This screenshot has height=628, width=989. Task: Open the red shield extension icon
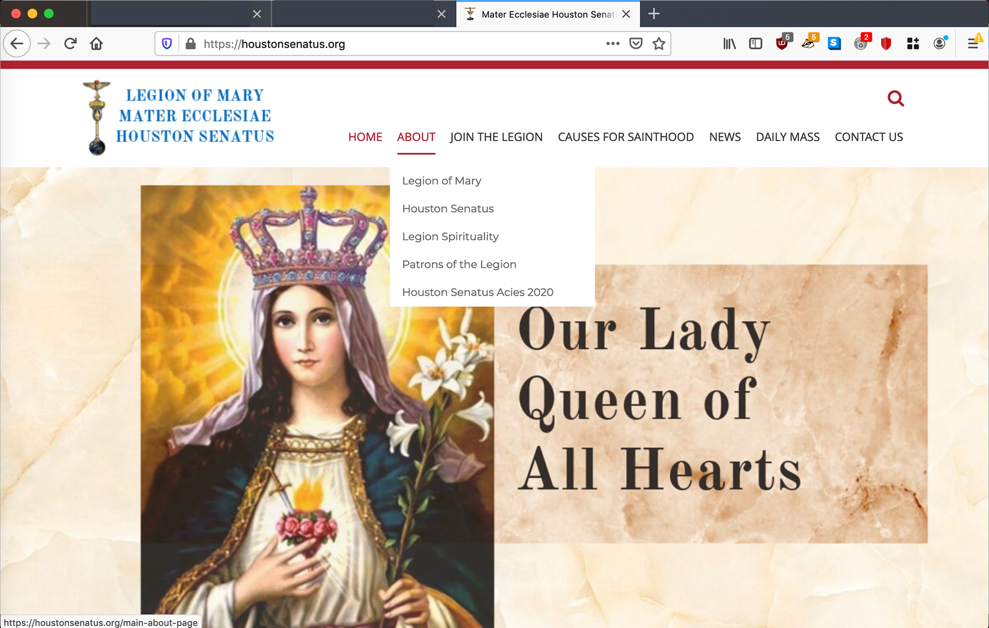click(x=886, y=44)
